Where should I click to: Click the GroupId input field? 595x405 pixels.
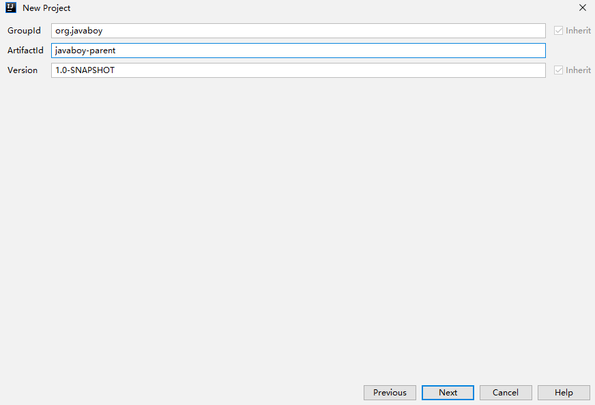298,31
